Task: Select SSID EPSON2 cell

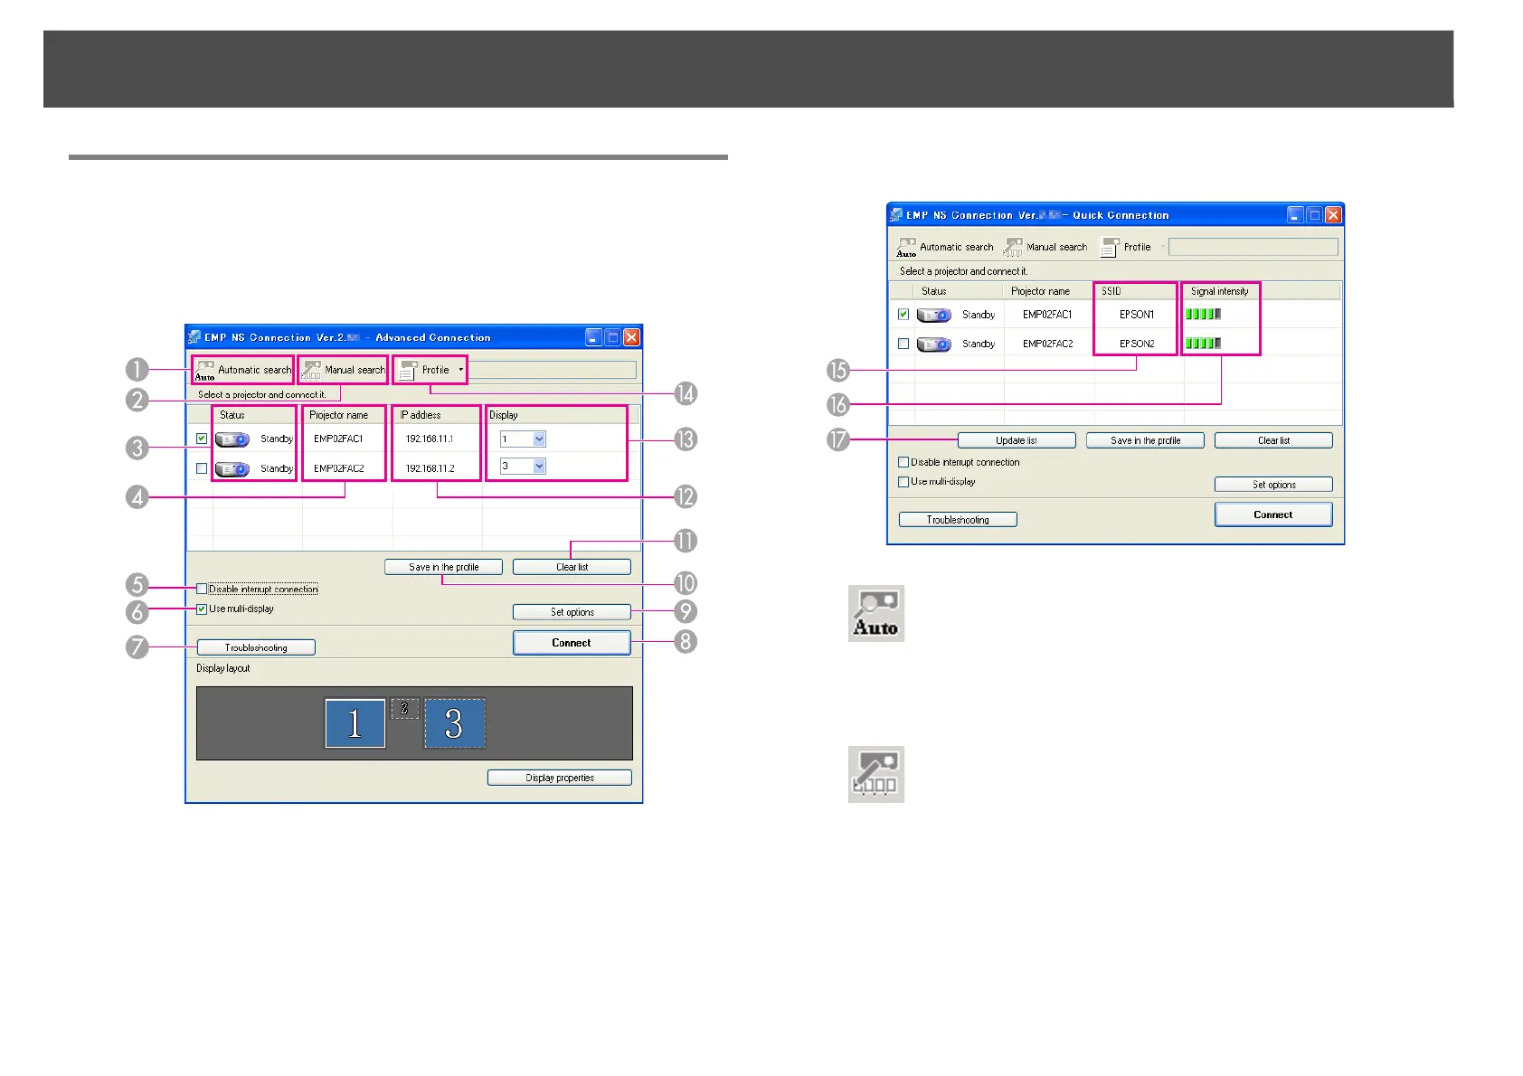Action: (1137, 344)
